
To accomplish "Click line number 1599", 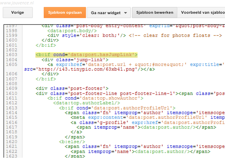I will (12, 36).
